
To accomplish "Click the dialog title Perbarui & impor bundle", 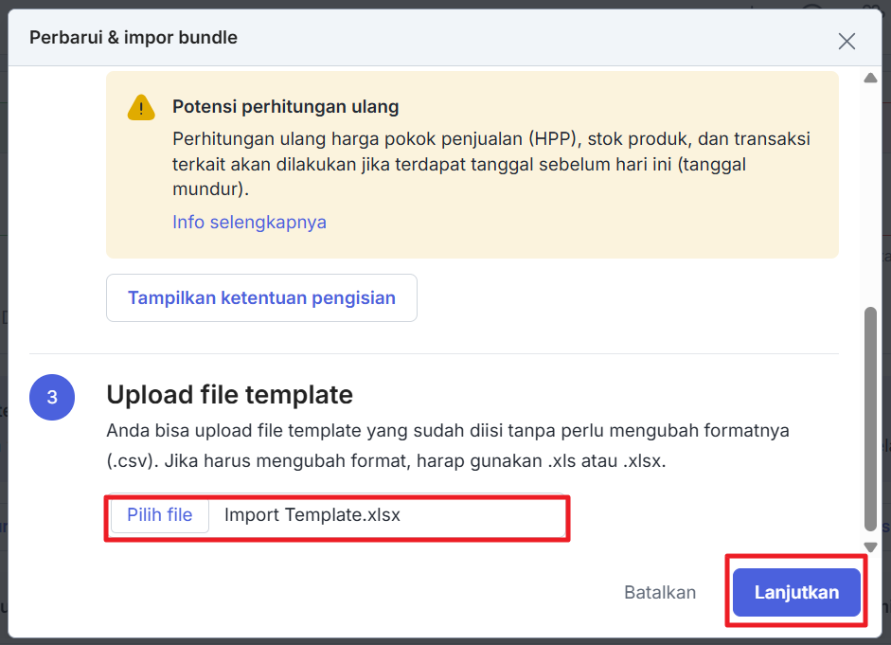I will click(134, 38).
